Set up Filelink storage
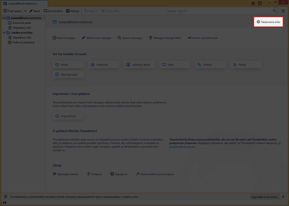 pos(210,65)
